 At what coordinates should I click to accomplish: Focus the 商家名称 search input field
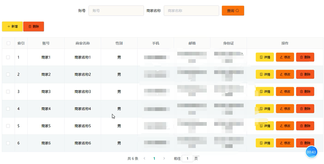tap(191, 10)
